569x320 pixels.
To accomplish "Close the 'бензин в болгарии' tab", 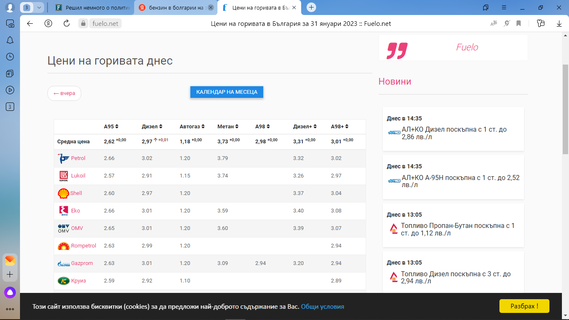I will 211,7.
